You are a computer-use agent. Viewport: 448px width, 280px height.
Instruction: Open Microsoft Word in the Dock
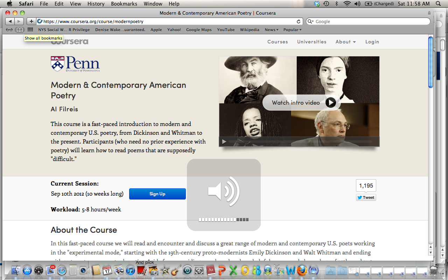(x=290, y=270)
